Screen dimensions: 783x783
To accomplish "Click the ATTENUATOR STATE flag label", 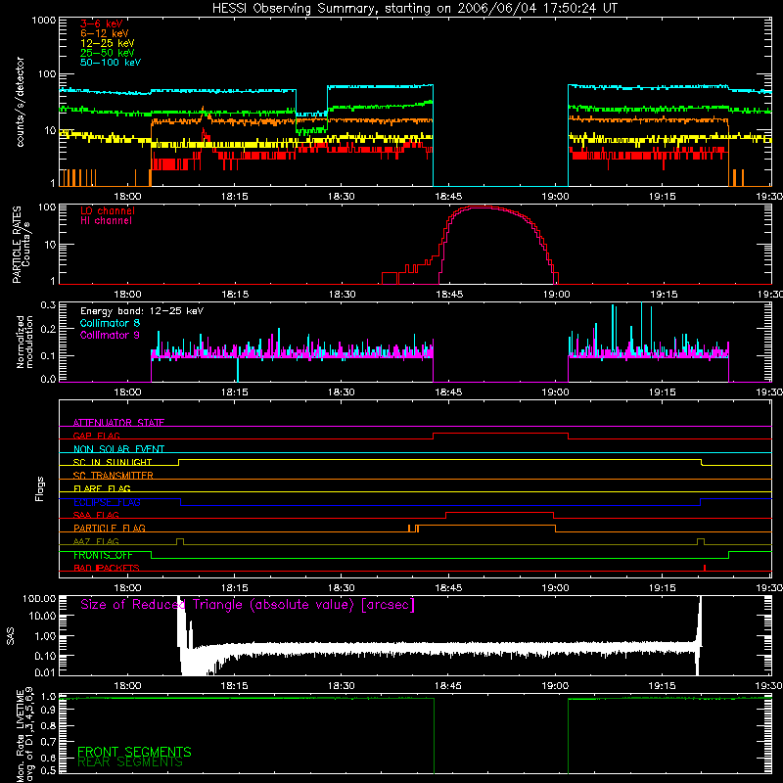I will click(118, 423).
